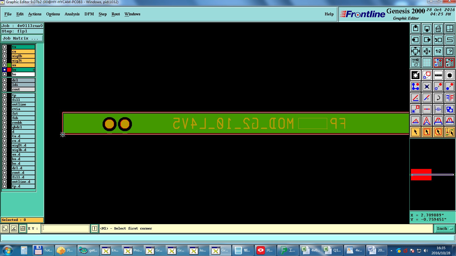Select layer name 'ldi' in layer list

tap(23, 85)
